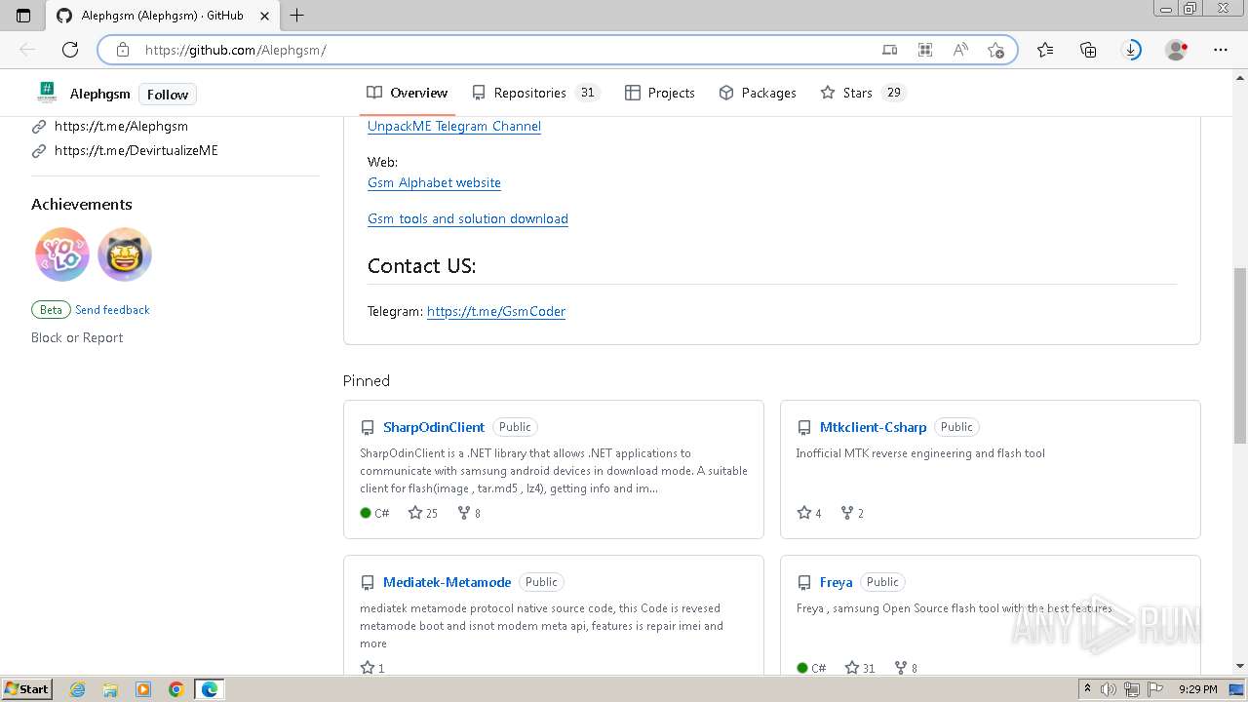Open Edge Settings and more menu
The height and width of the screenshot is (702, 1248).
[x=1220, y=50]
